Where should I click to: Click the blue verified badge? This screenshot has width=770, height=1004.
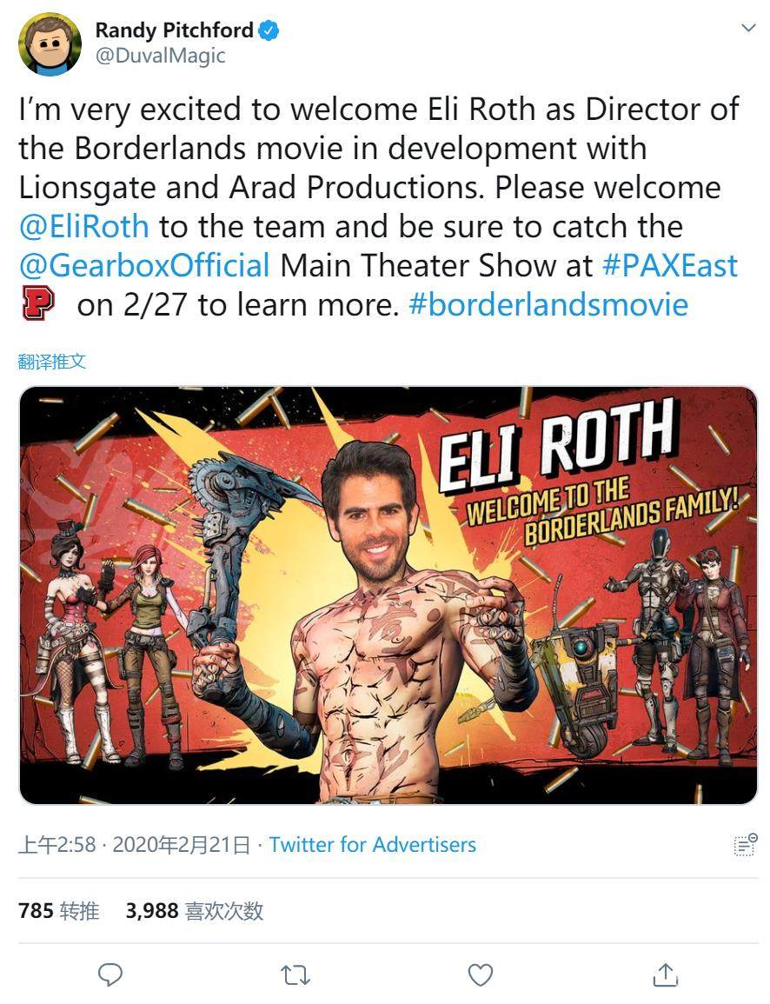269,30
